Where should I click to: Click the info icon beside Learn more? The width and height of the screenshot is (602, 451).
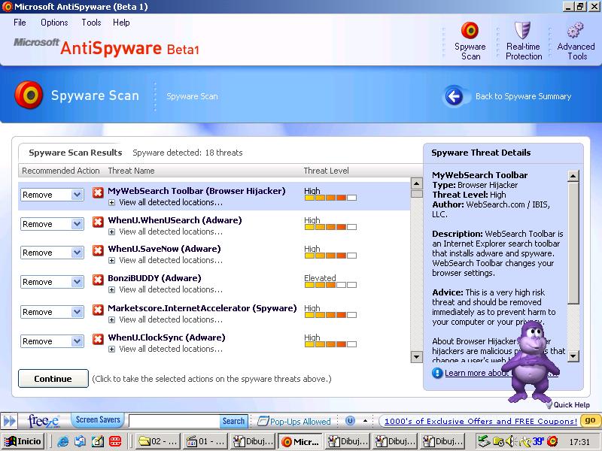click(437, 373)
